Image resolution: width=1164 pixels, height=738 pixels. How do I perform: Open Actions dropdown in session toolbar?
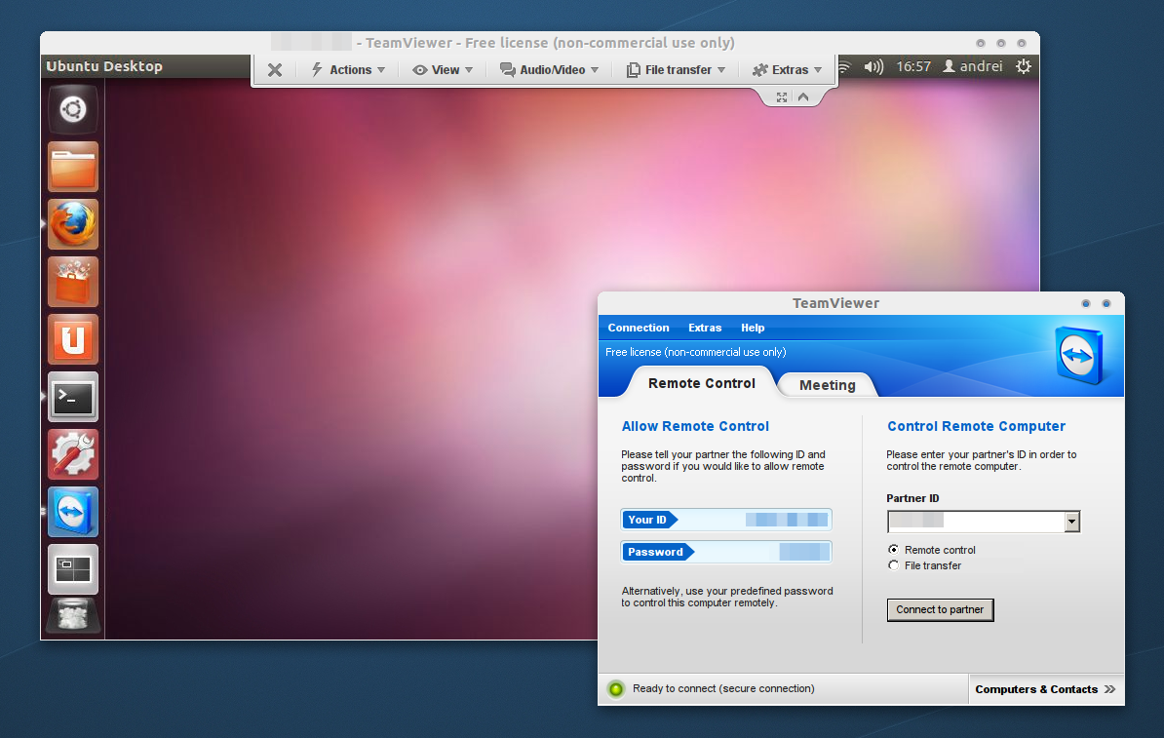tap(348, 70)
